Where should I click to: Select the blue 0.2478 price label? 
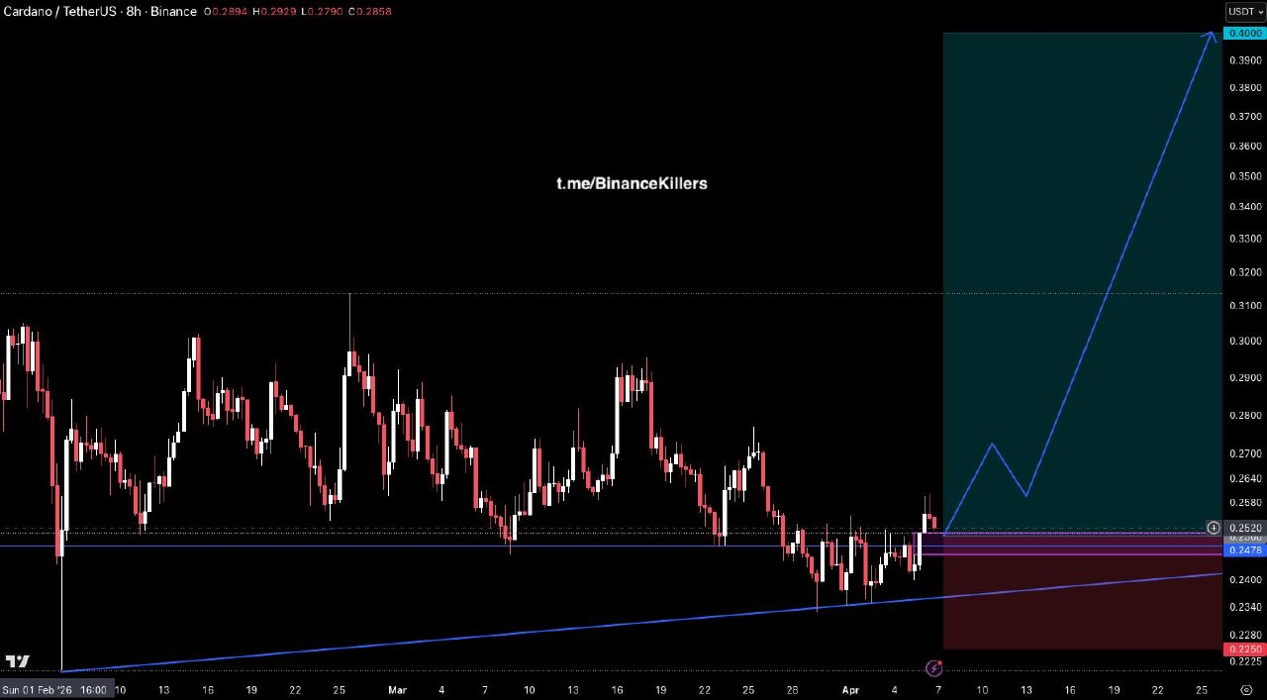1244,550
